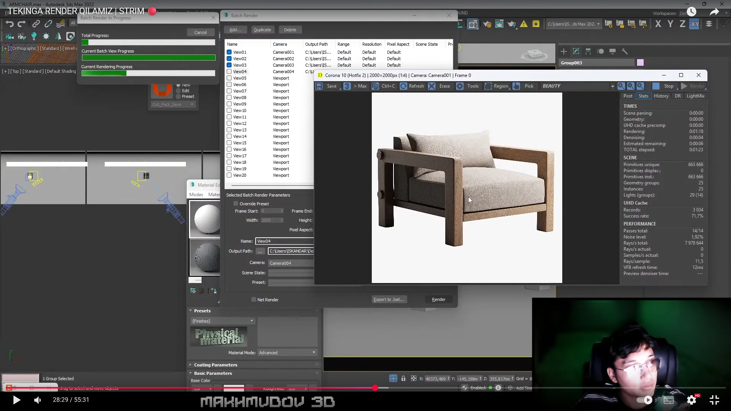The image size is (731, 411).
Task: Restrict to Z axis
Action: tap(682, 24)
